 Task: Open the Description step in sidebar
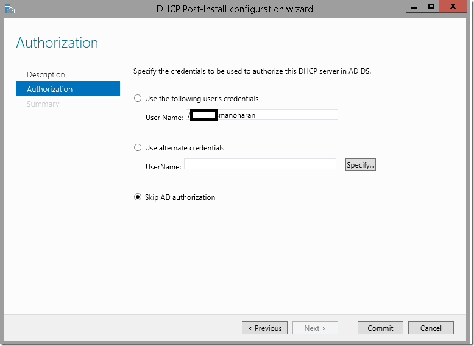click(x=46, y=74)
